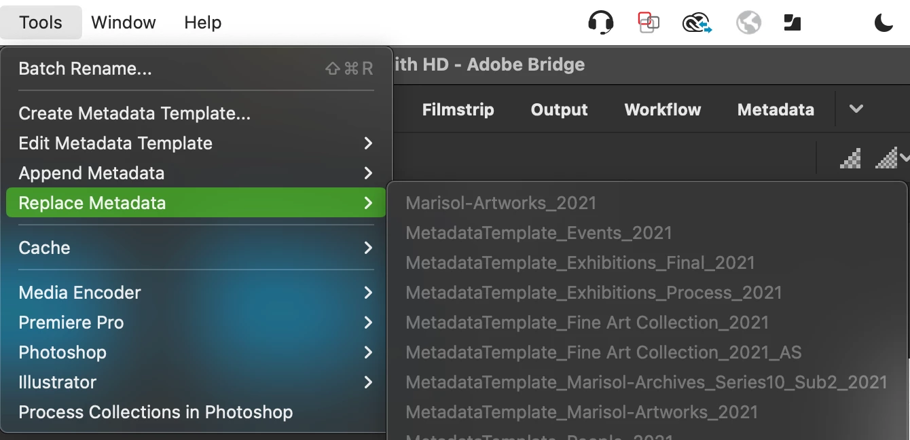Click the red overlapping squares menu bar icon

tap(649, 22)
